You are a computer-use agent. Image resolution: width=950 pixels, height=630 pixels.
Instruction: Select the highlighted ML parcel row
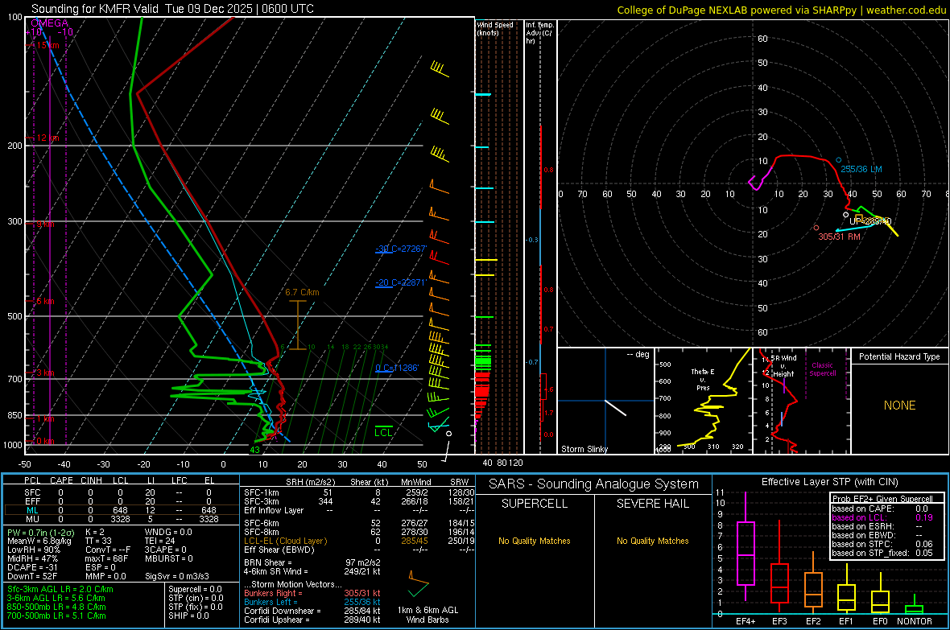click(x=121, y=510)
